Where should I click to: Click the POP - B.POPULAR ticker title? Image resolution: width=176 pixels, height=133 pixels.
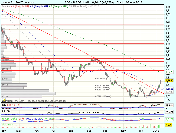click(77, 2)
